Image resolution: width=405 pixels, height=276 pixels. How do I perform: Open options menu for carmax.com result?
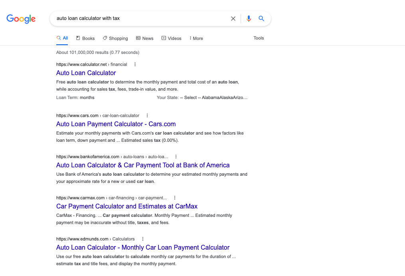[175, 198]
